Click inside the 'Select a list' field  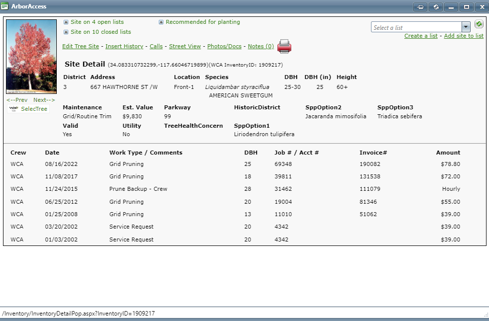coord(416,27)
